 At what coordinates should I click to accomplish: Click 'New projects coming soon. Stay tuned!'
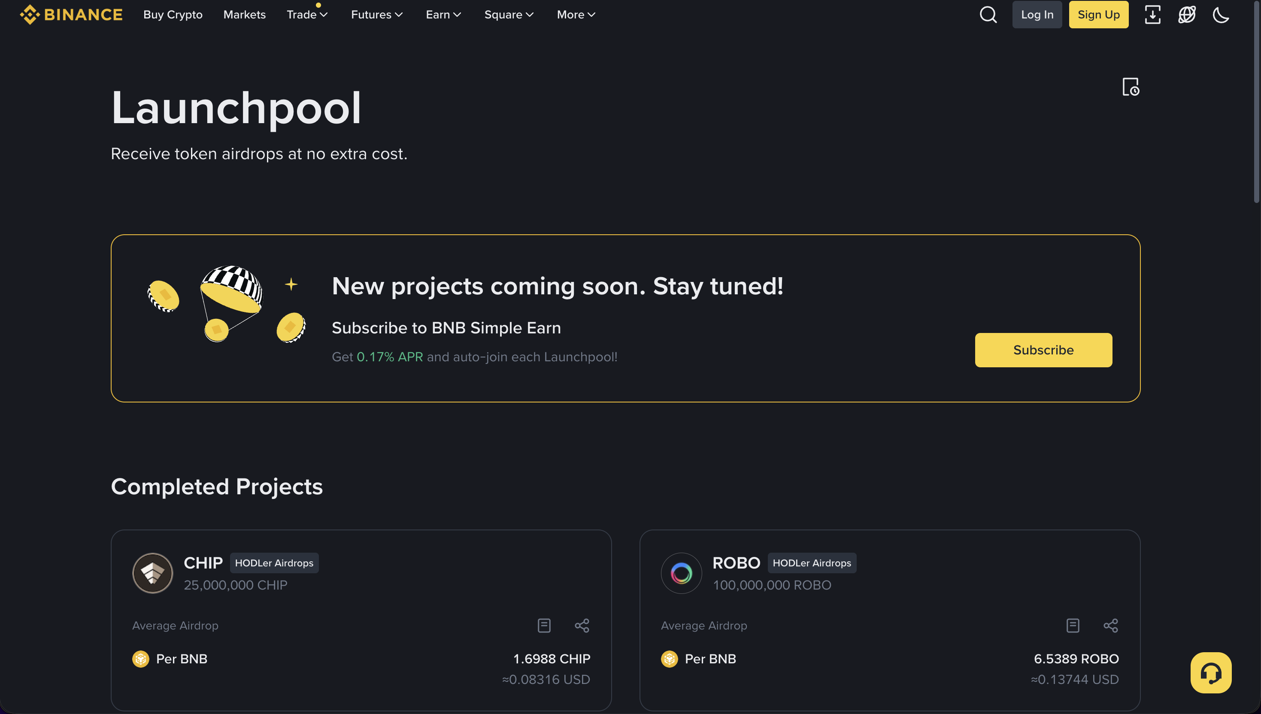click(558, 286)
